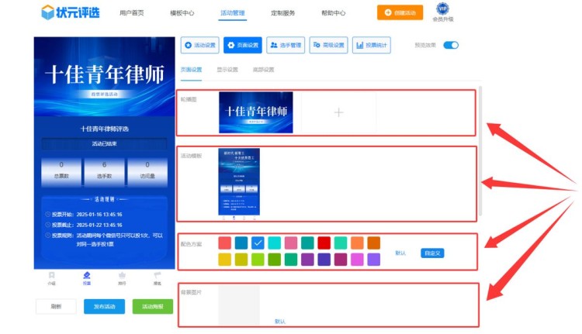Image resolution: width=582 pixels, height=334 pixels.
Task: Open 投票统计 chart toolbar button
Action: (371, 45)
